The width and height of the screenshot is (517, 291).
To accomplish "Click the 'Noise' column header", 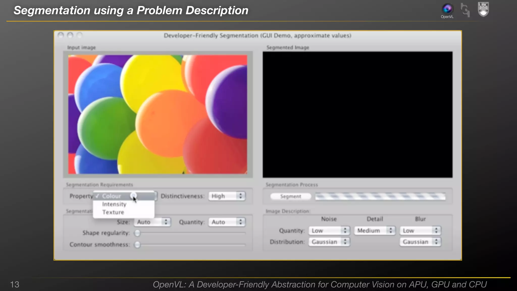I will tap(329, 219).
